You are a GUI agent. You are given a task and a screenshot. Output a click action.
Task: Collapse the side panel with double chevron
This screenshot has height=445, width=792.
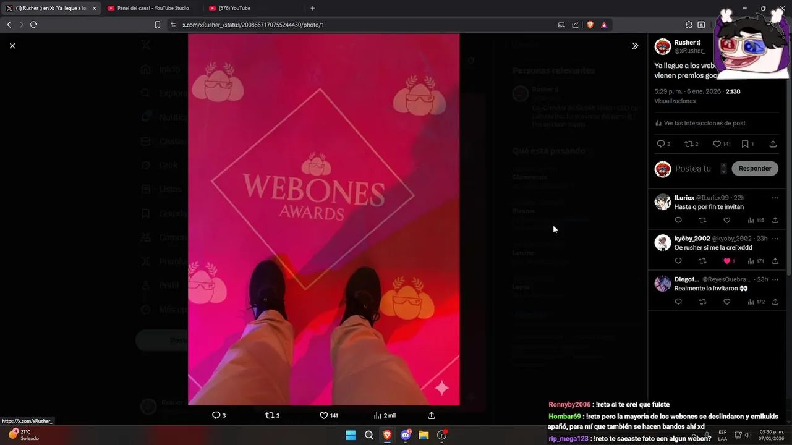635,46
